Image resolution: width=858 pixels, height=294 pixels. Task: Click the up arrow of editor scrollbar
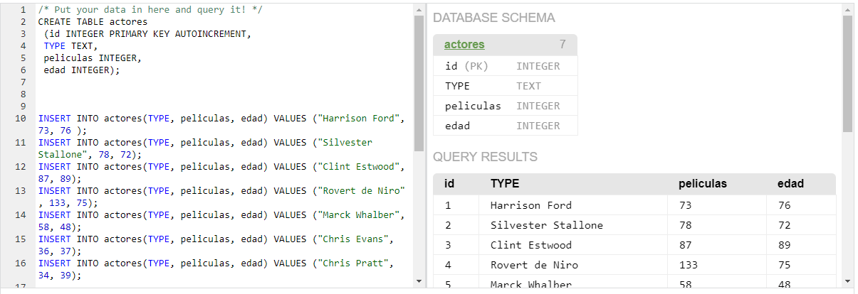pyautogui.click(x=419, y=9)
